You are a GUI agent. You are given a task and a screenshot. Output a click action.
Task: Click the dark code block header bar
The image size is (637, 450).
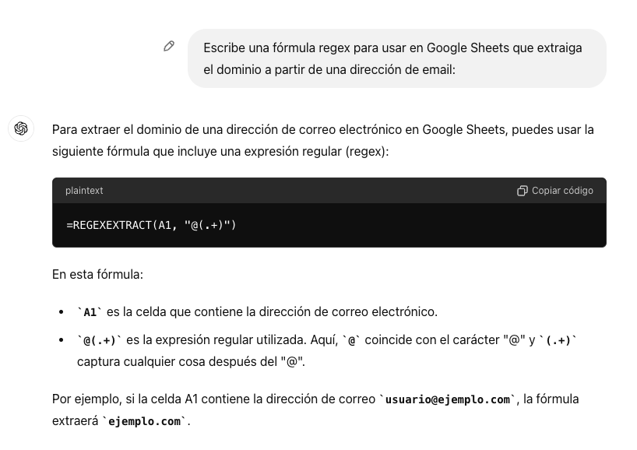click(x=327, y=191)
